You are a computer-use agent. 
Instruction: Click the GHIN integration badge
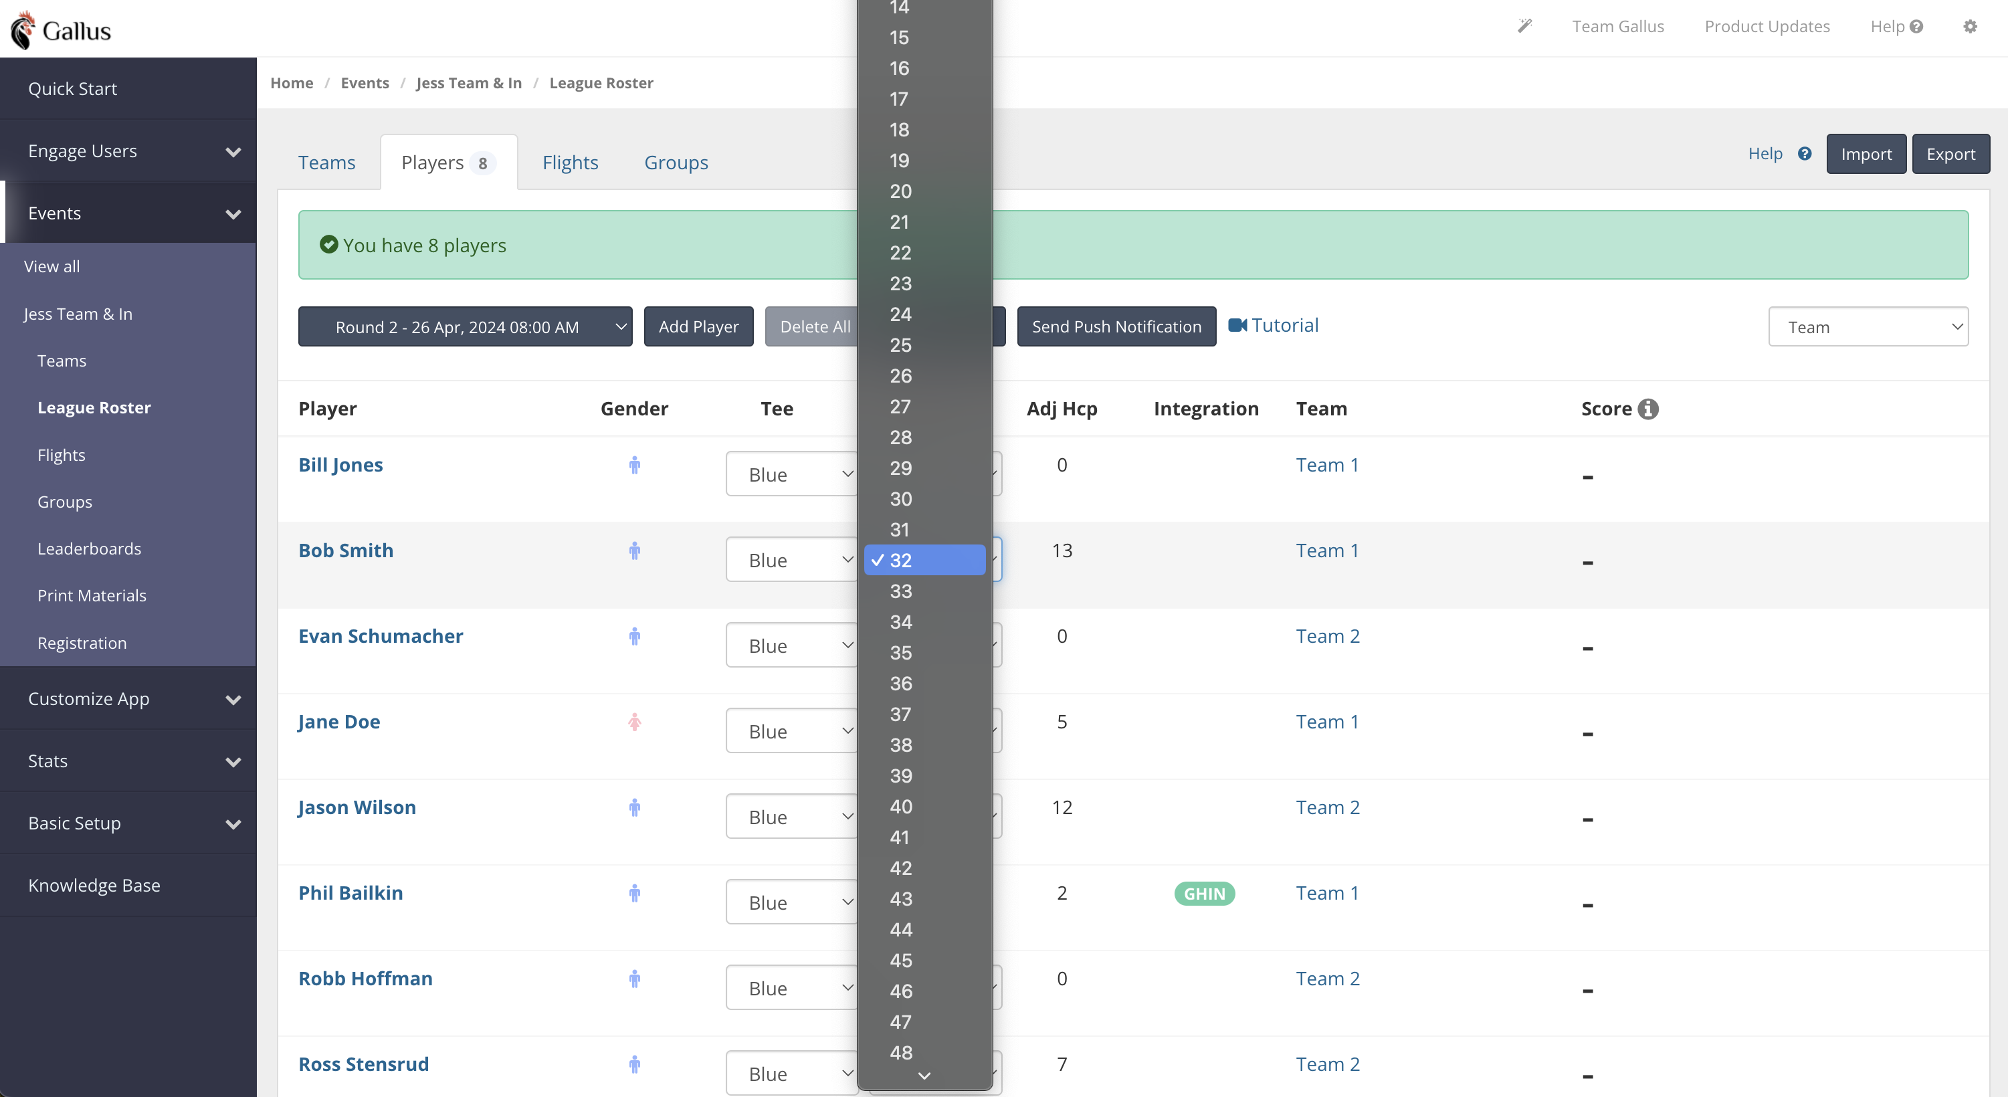(1205, 894)
